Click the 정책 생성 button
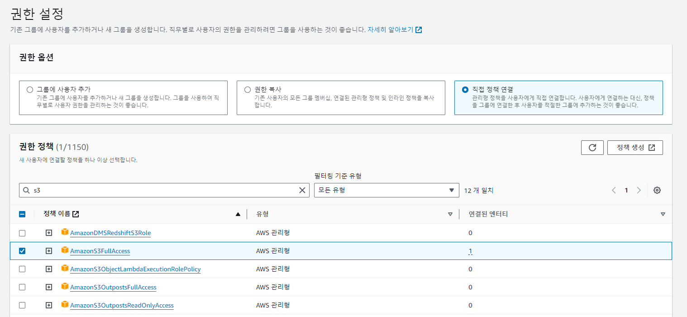Screen dimensions: 687x317 tap(635, 148)
